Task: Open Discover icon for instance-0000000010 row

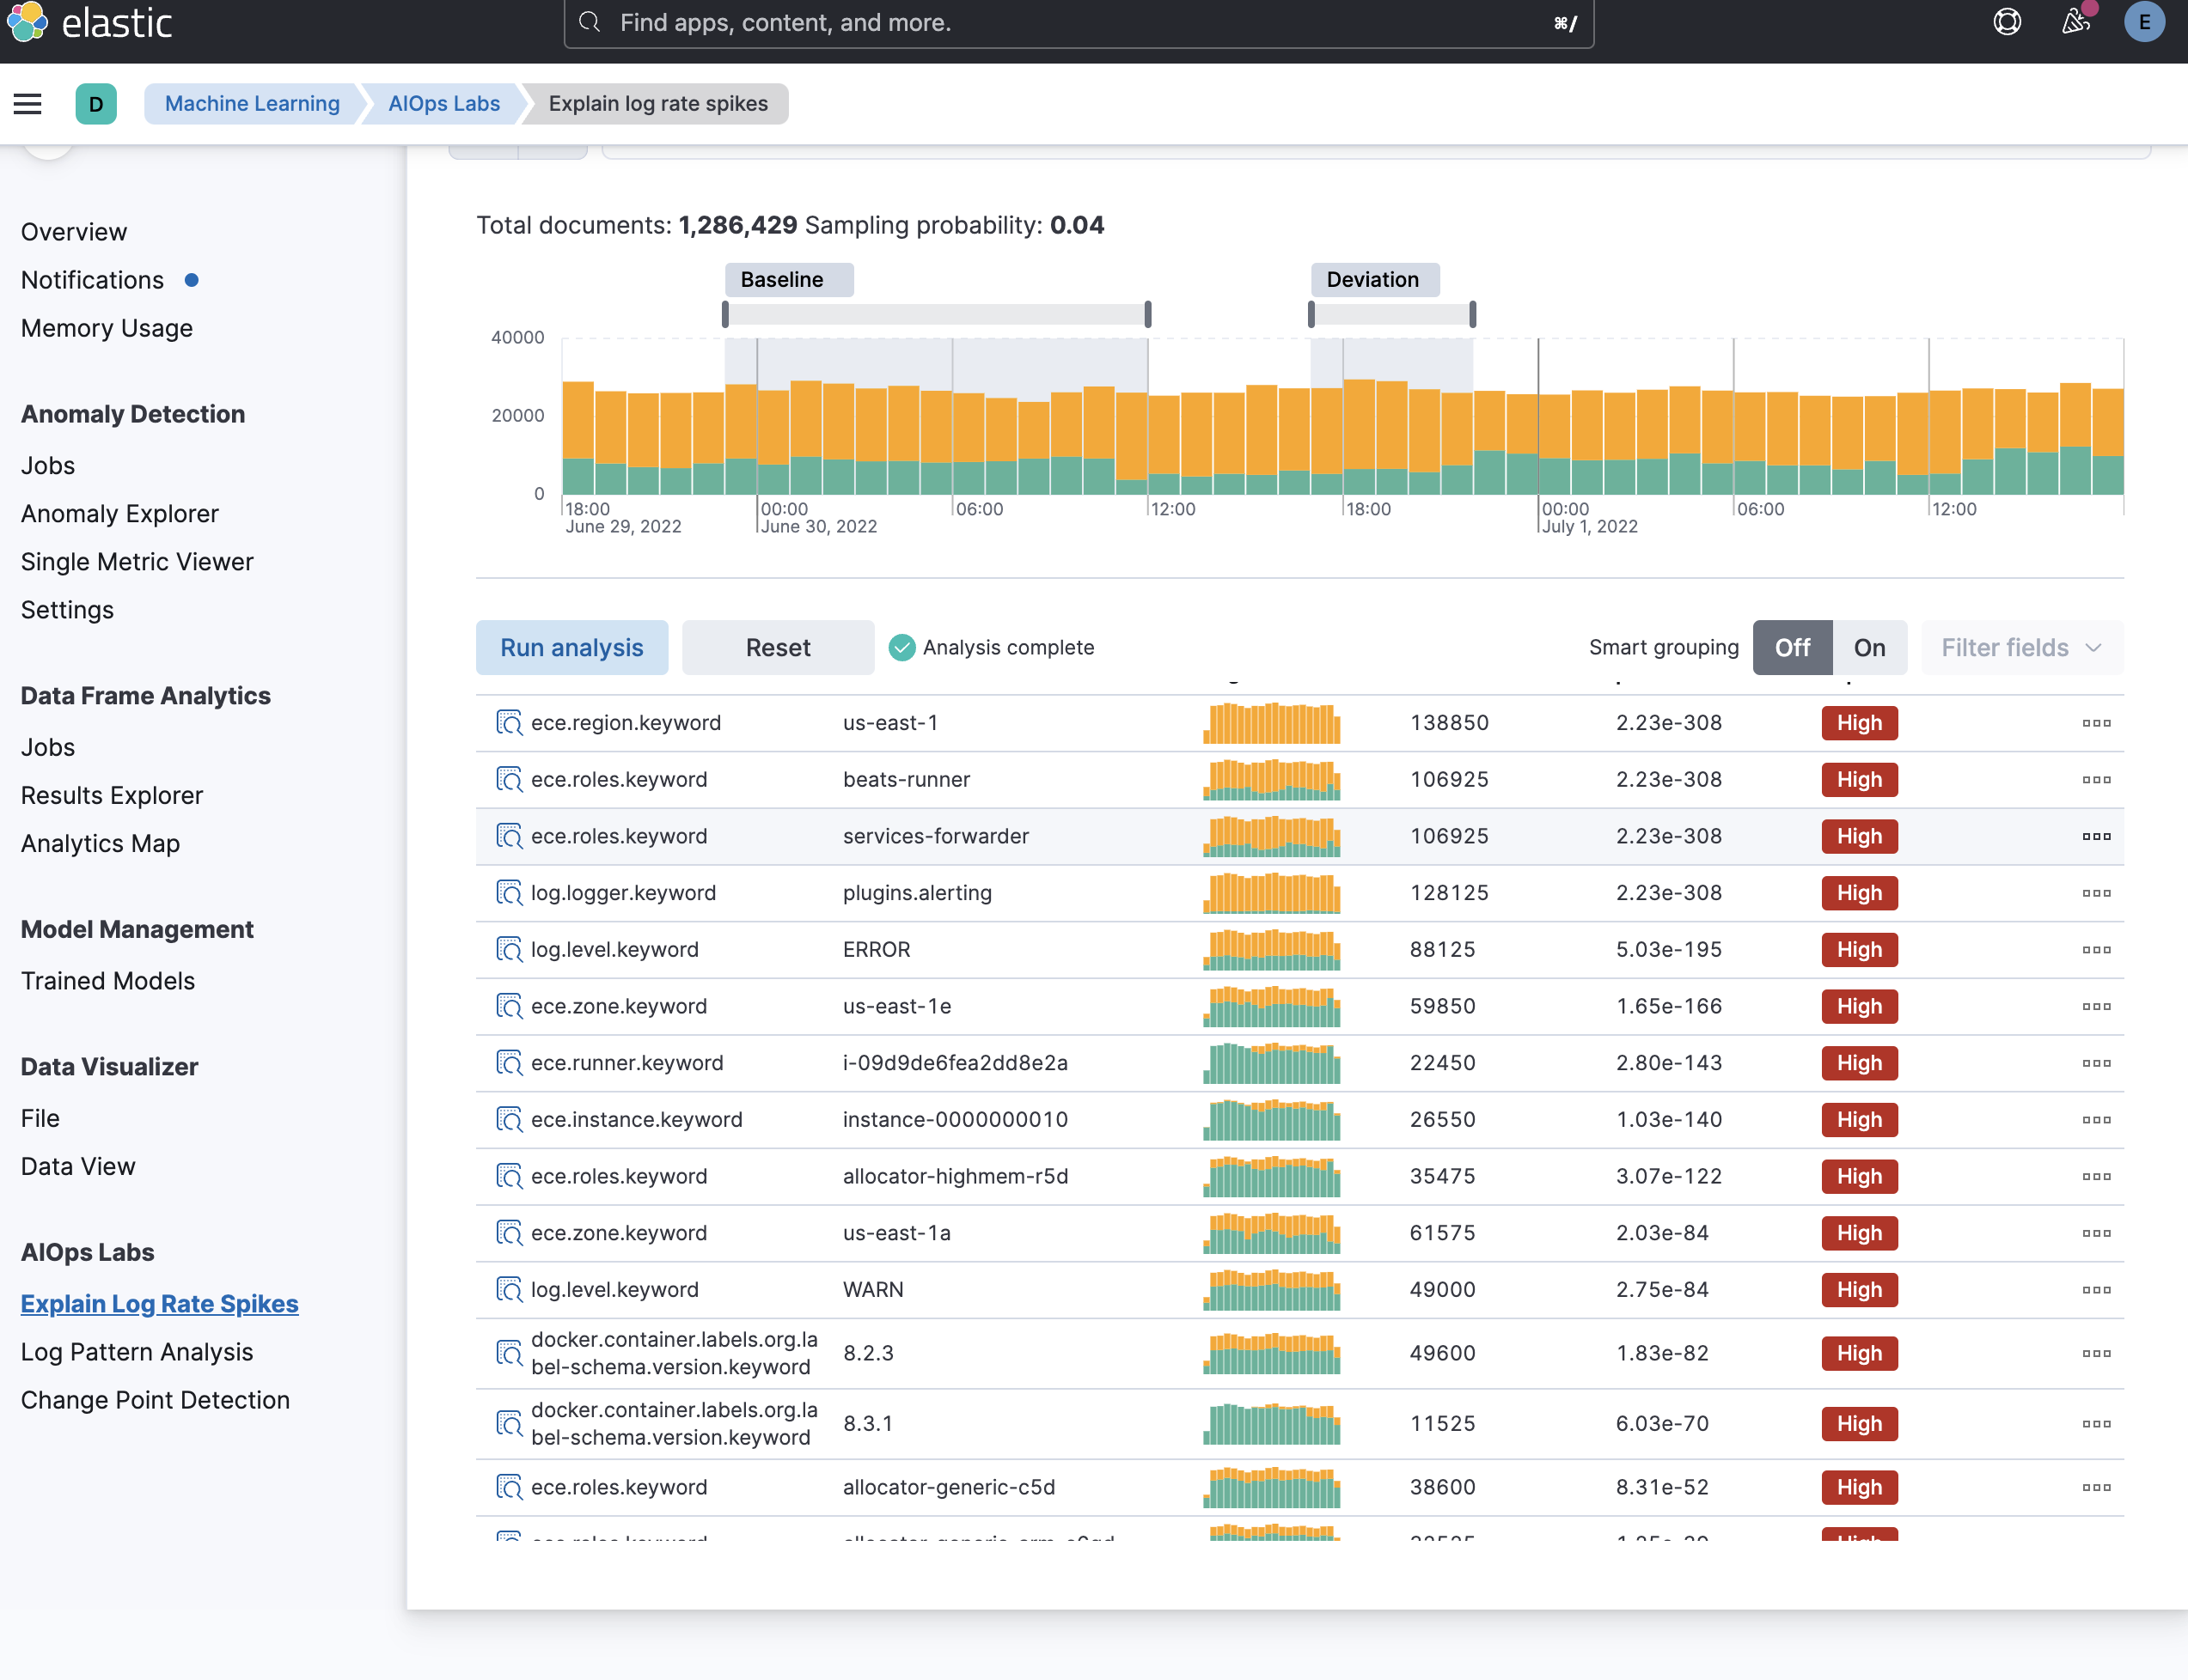Action: tap(510, 1119)
